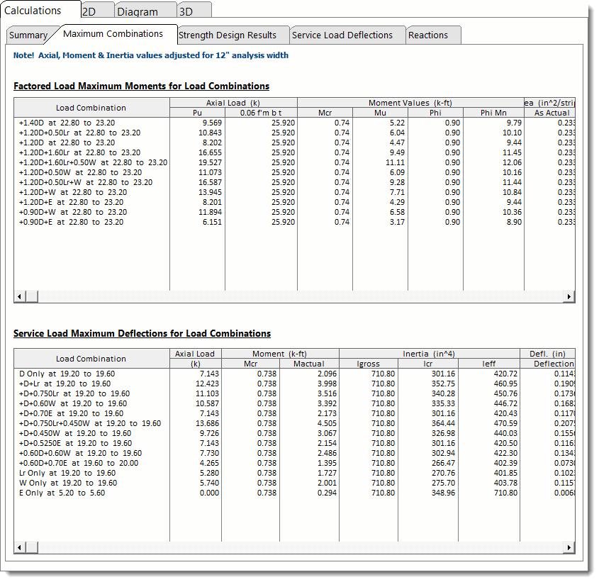This screenshot has width=599, height=582.
Task: Click the Ieff column header
Action: pos(488,364)
